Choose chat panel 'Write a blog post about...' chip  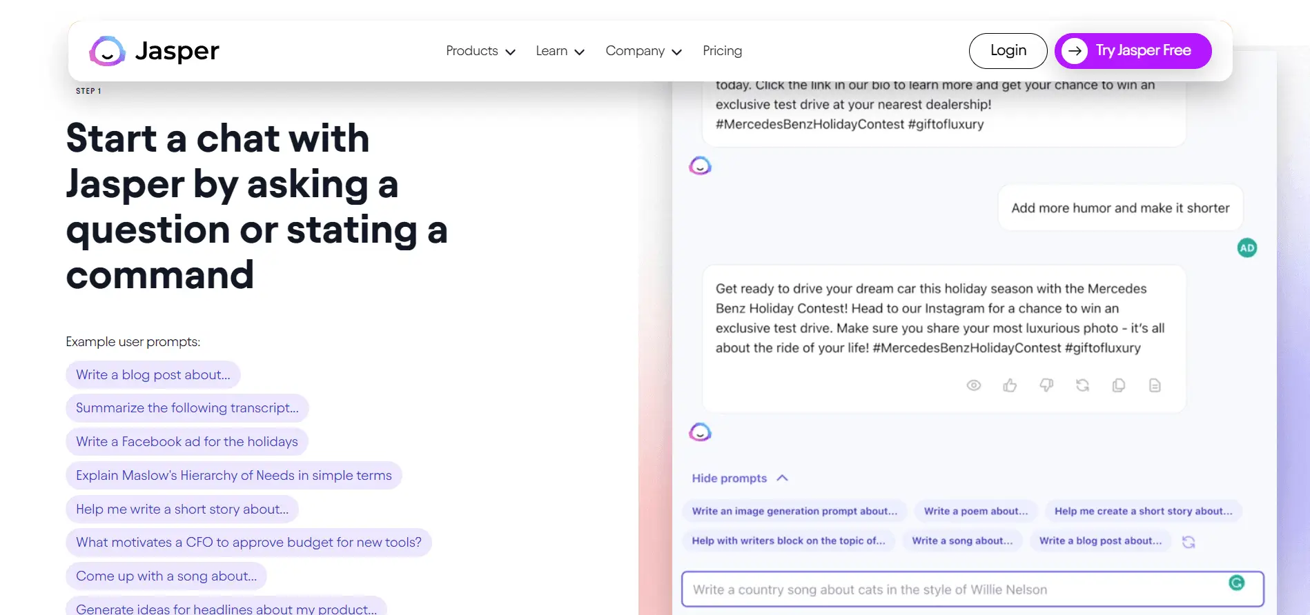(1100, 541)
